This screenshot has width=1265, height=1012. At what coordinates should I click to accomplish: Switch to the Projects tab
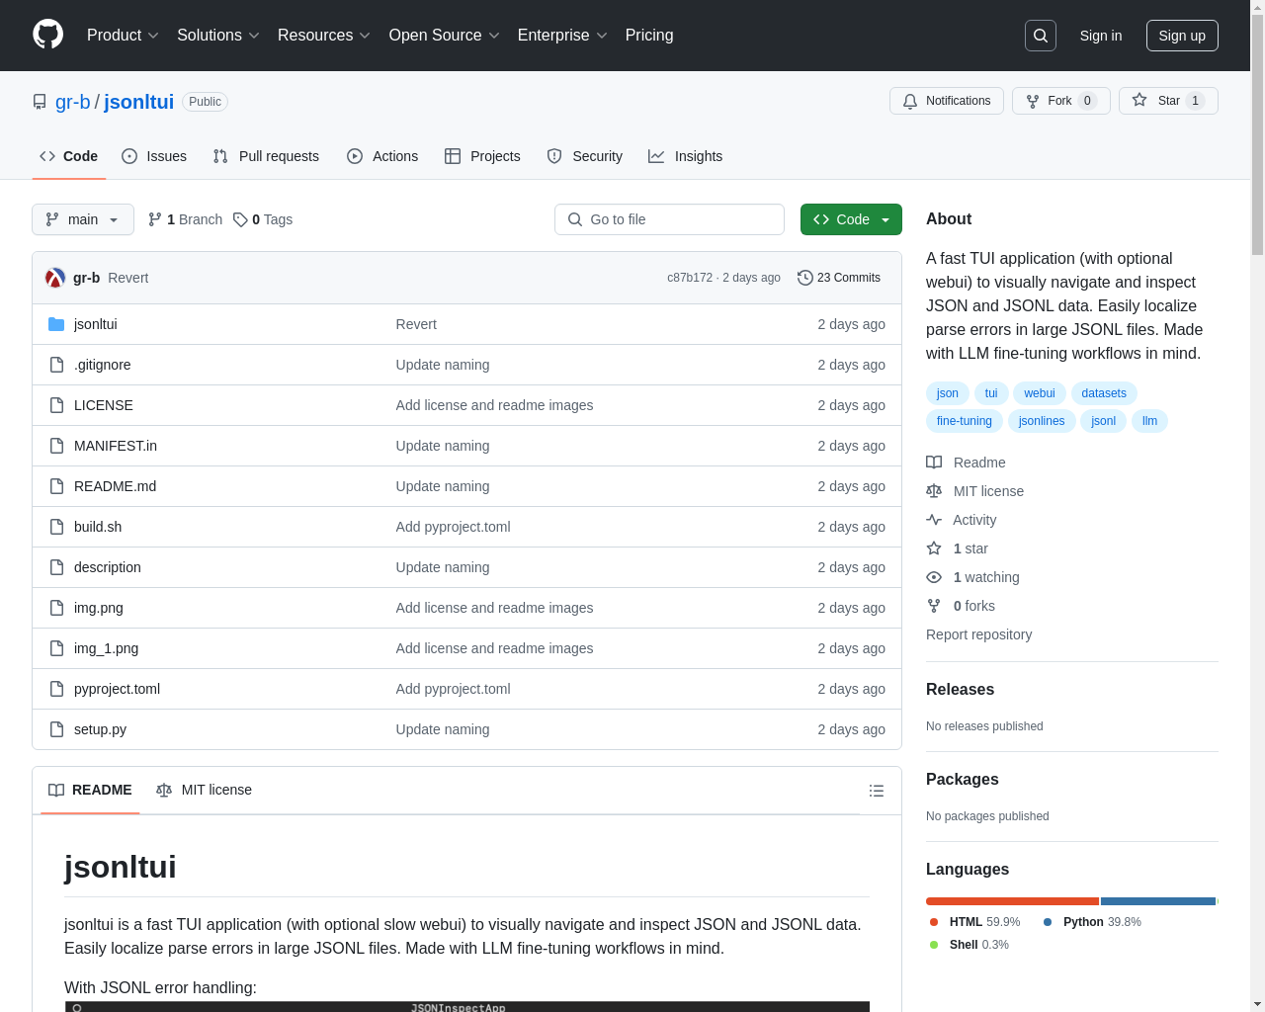tap(482, 156)
